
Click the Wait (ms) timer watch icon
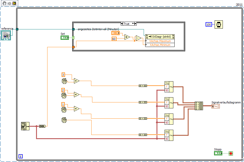[x=219, y=25]
